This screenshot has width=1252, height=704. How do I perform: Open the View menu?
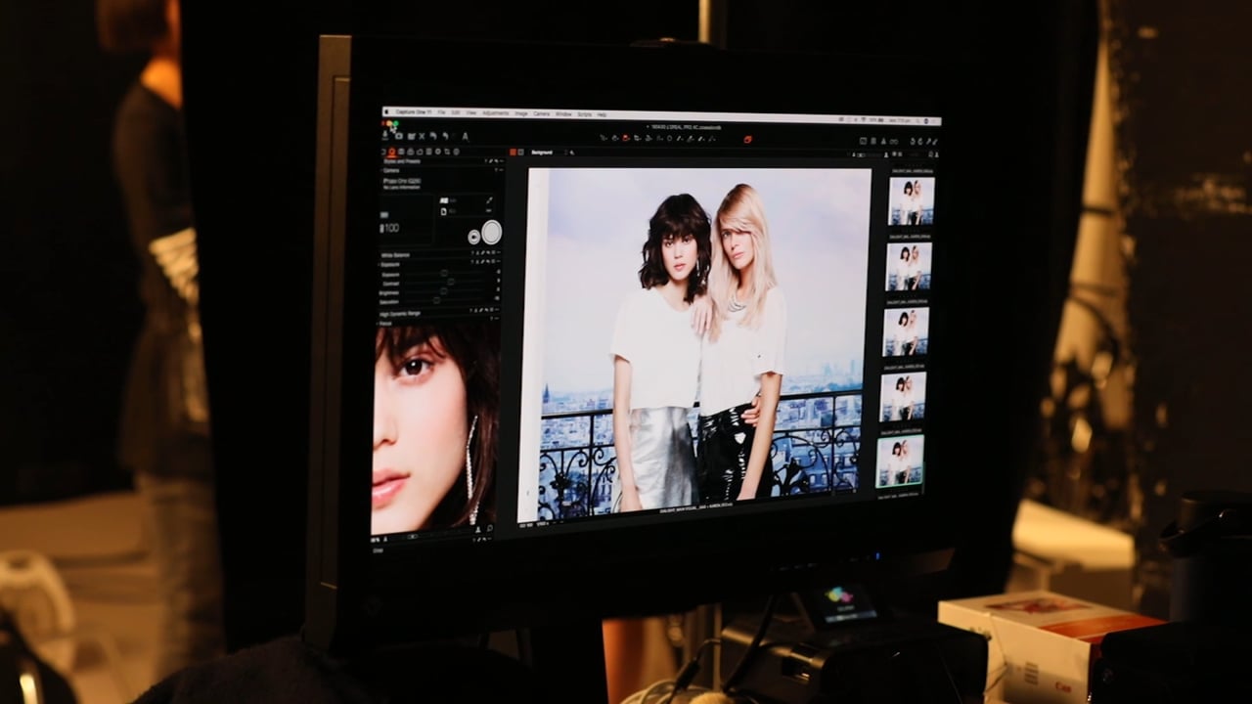coord(471,113)
